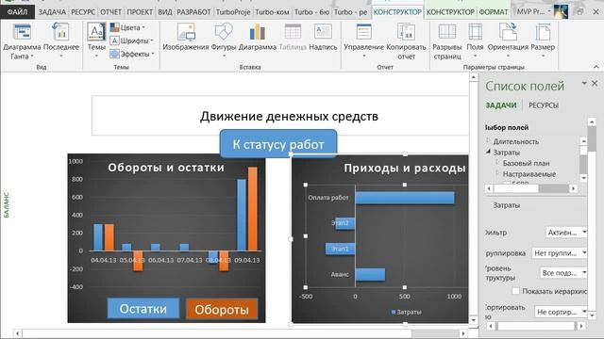Switch to the РЕСУРС ribbon tab

tap(83, 12)
